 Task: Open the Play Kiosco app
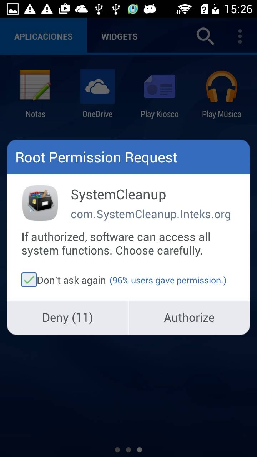coord(159,86)
